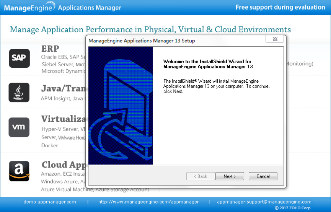
Task: Close the setup dialog with X
Action: coord(275,39)
